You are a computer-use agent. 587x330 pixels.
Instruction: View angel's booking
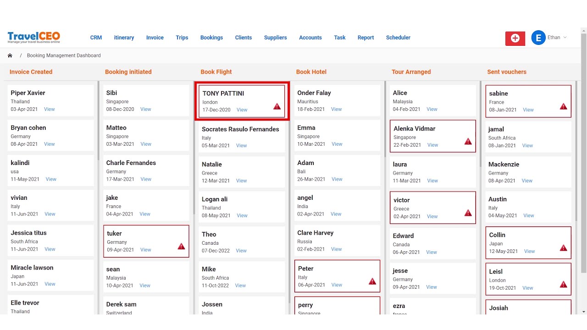pyautogui.click(x=336, y=214)
